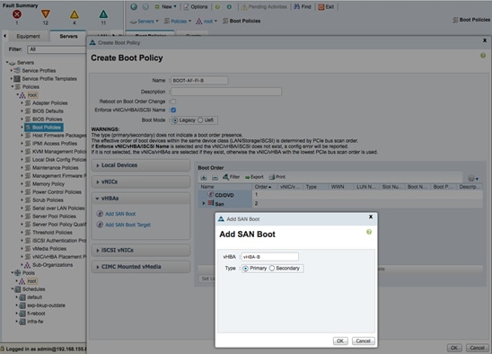
Task: Open the Options toolbar item
Action: [195, 6]
